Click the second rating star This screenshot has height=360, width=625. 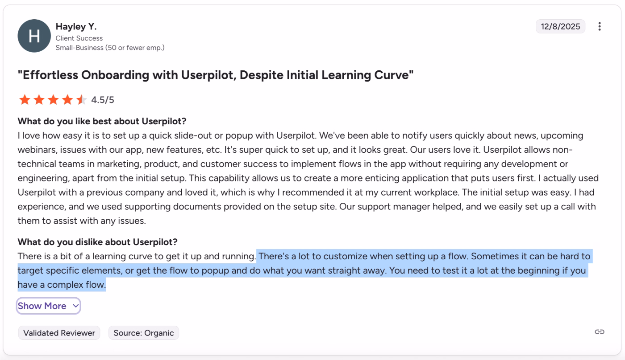pos(39,99)
